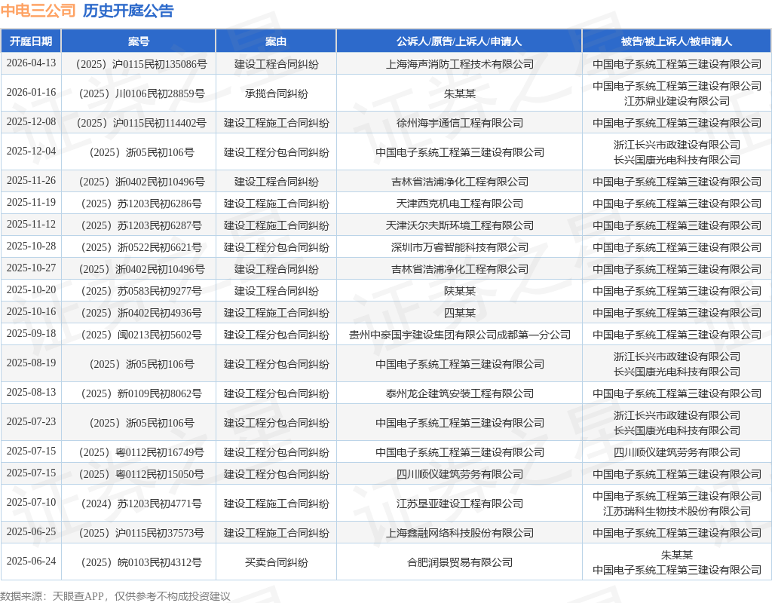
Task: Click the 中电三公司 title text
Action: click(38, 11)
